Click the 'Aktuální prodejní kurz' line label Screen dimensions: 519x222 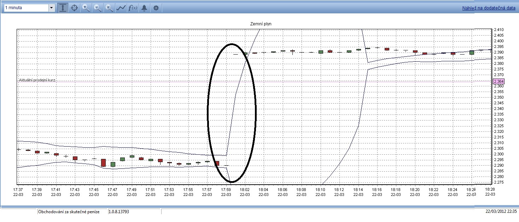[x=37, y=80]
